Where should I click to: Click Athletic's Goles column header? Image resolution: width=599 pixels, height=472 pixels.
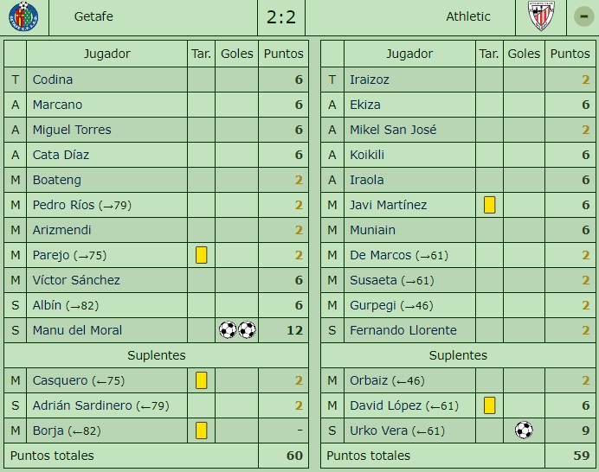point(524,54)
